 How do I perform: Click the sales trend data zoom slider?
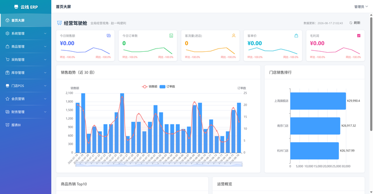(159, 164)
